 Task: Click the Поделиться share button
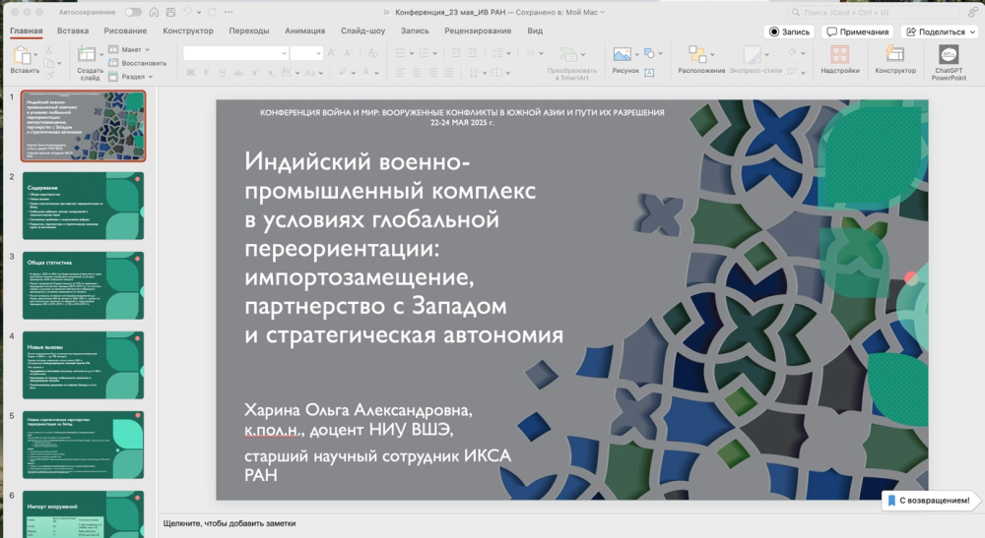[x=941, y=31]
